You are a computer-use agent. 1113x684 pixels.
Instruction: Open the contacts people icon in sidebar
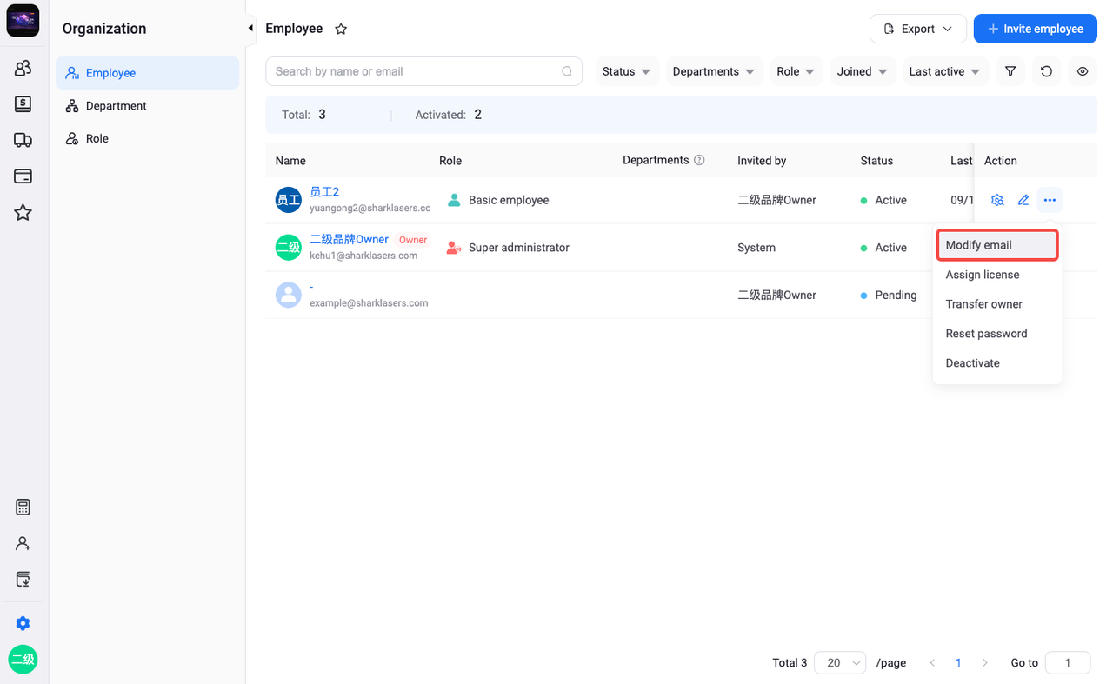click(x=23, y=68)
